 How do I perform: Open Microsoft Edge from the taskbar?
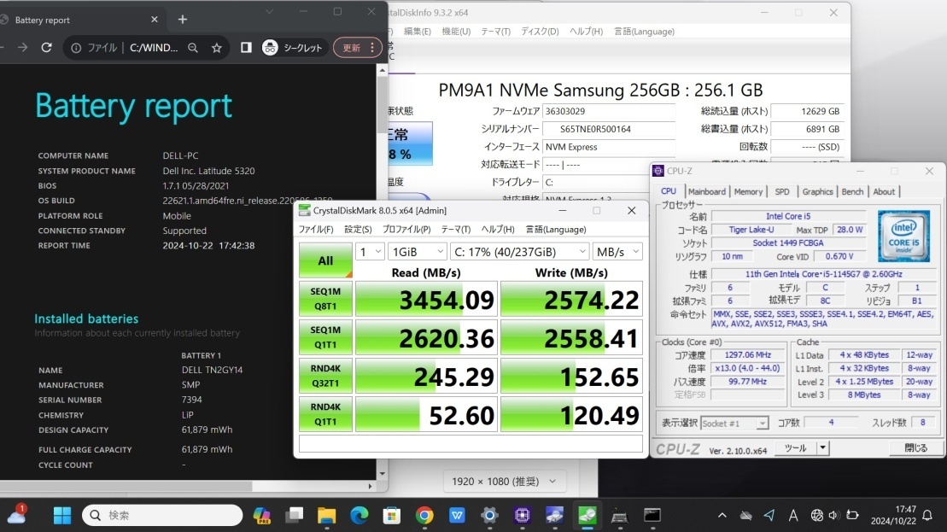(360, 515)
